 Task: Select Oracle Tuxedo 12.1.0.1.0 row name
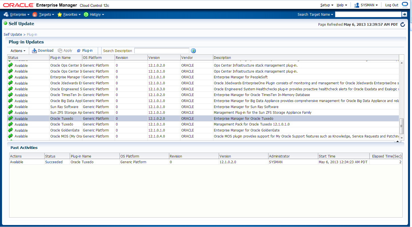[62, 124]
